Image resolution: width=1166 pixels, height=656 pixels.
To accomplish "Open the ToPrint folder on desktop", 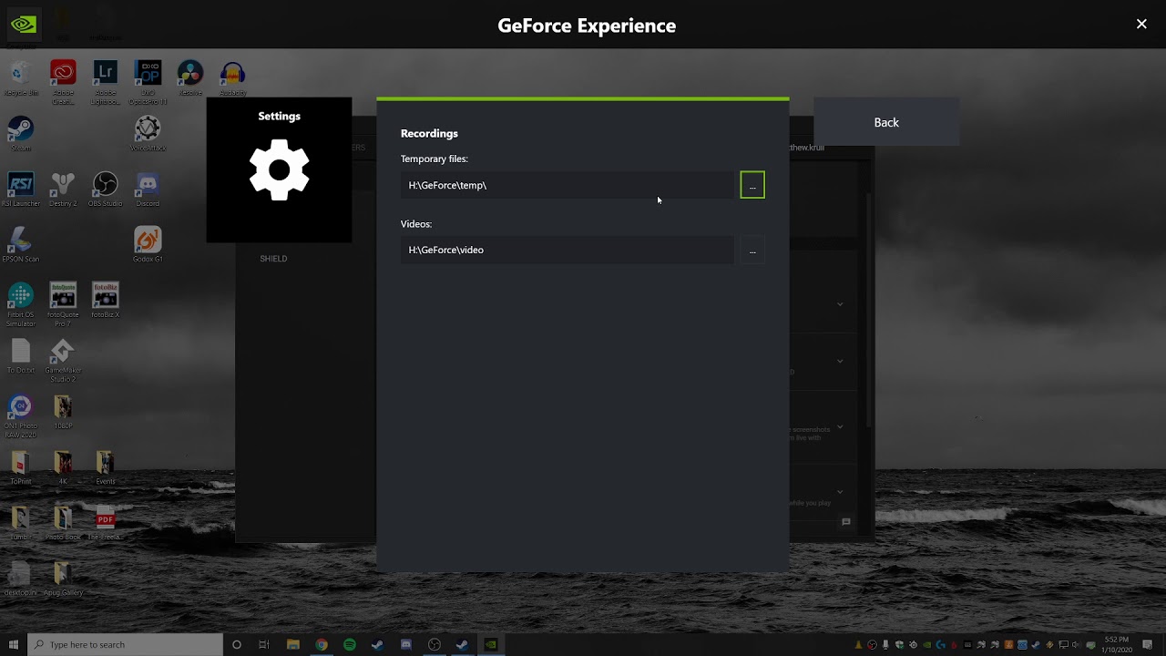I will (20, 467).
